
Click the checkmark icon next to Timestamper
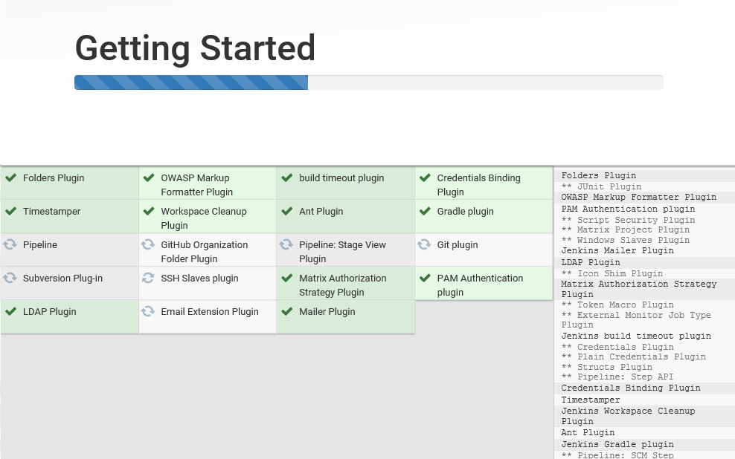tap(10, 211)
